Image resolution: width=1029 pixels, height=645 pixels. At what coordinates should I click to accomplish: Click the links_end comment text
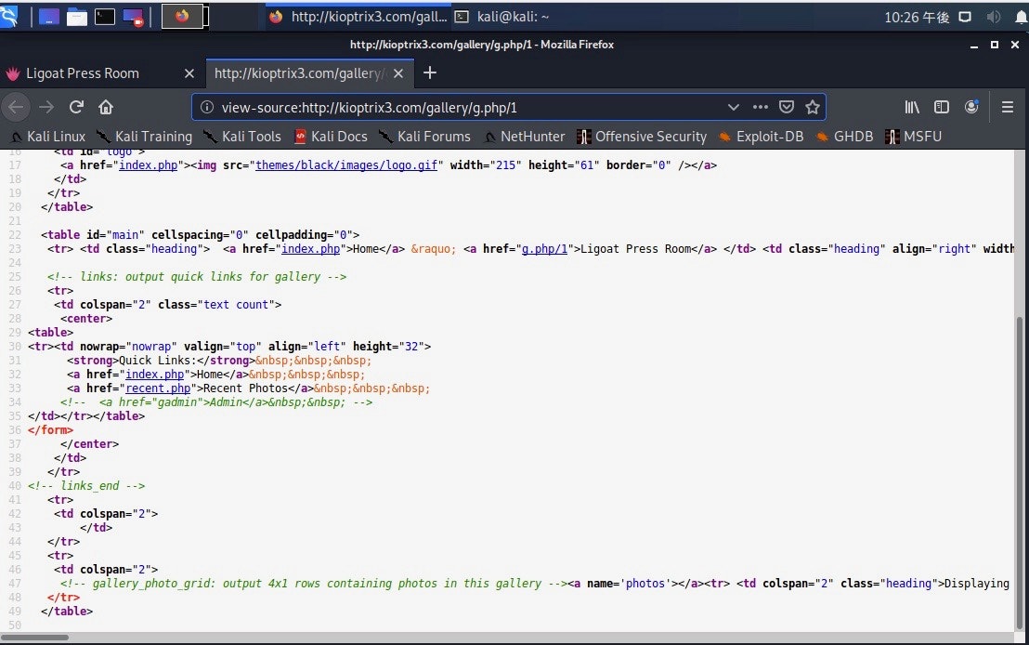coord(86,486)
